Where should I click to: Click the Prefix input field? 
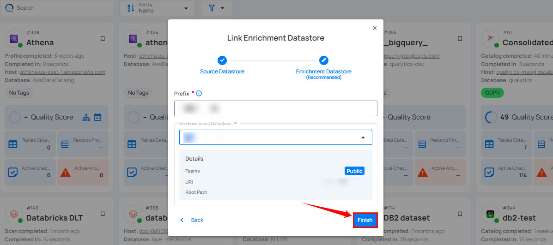(x=275, y=108)
